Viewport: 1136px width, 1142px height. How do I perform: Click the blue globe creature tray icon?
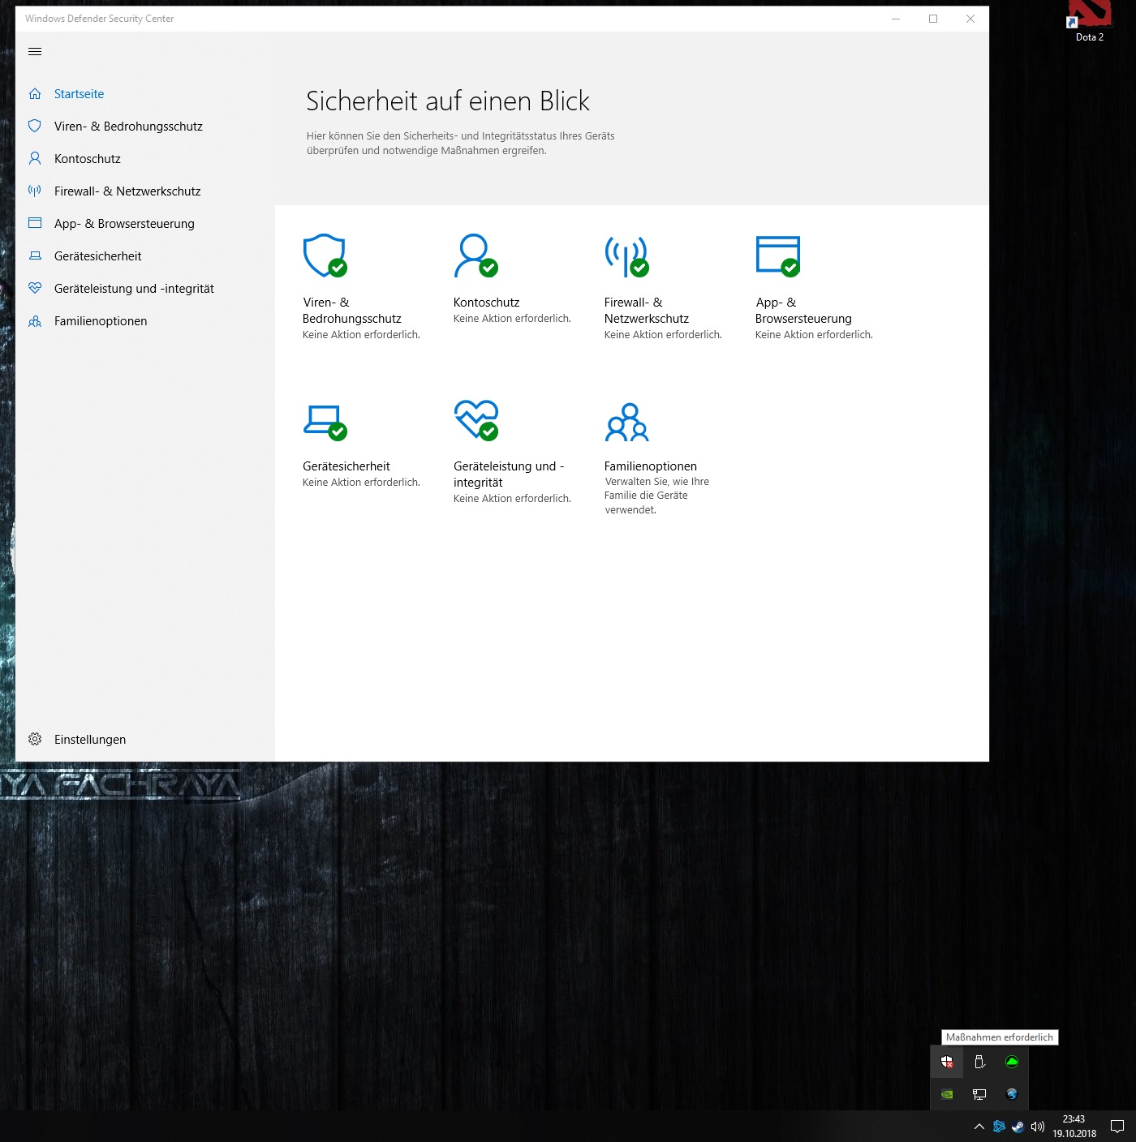pyautogui.click(x=1012, y=1094)
